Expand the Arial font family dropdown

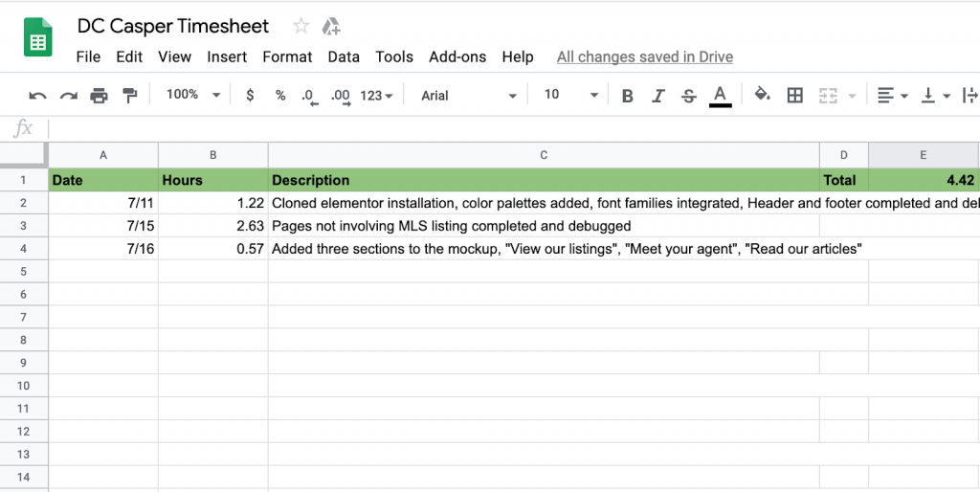coord(469,96)
